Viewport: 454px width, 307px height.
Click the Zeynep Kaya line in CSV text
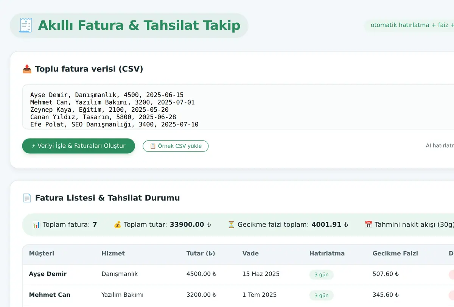[x=100, y=110]
